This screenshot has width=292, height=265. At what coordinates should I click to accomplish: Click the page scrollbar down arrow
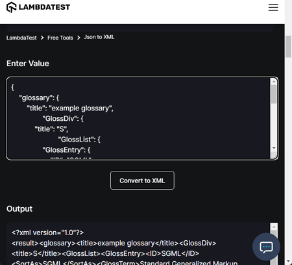coord(288,261)
